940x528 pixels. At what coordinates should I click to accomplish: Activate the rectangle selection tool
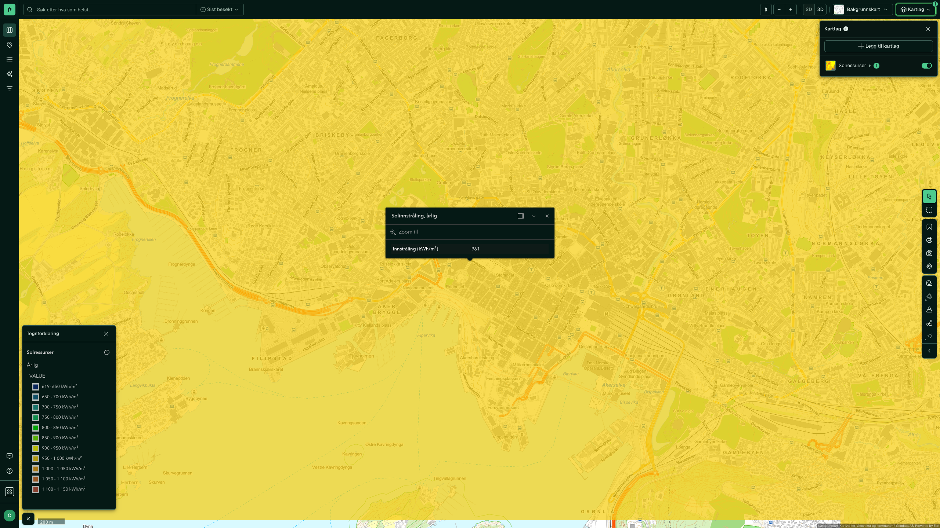pos(929,210)
